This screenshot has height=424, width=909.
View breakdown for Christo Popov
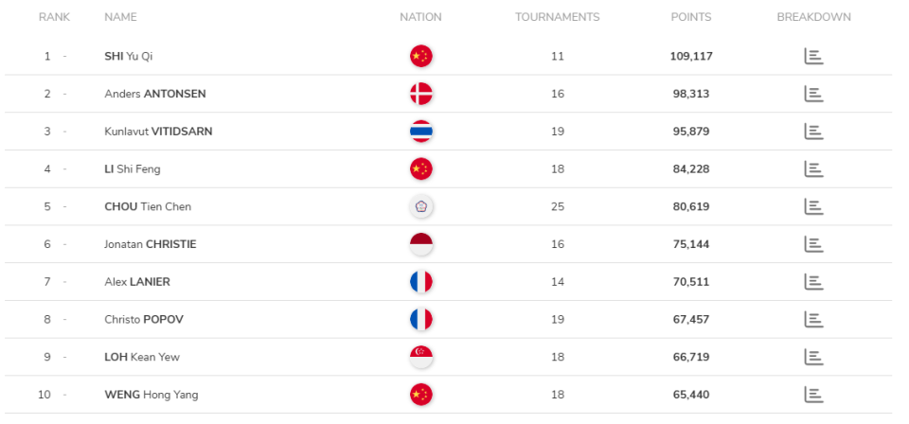point(813,319)
